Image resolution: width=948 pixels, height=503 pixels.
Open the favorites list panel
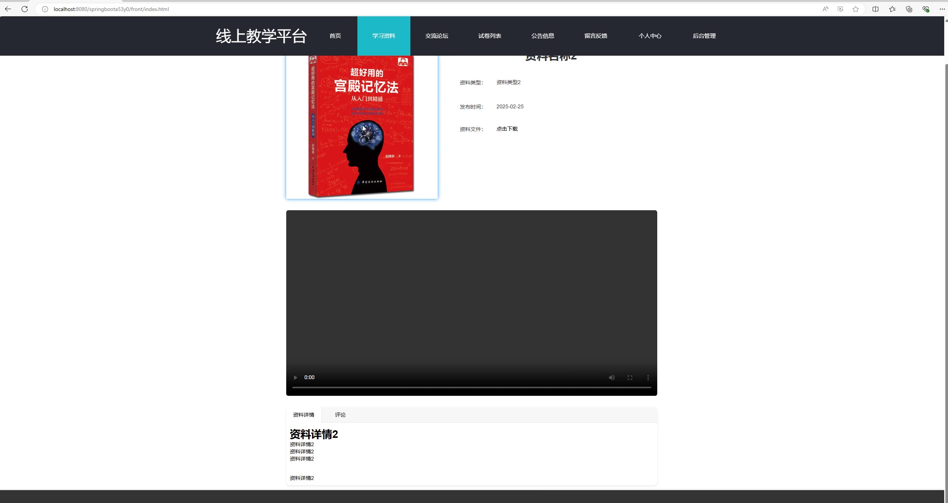click(892, 9)
